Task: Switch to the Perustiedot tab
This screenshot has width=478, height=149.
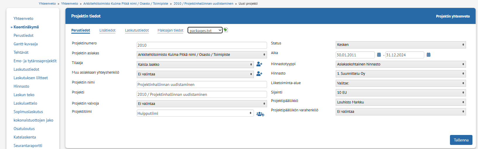Action: click(x=81, y=30)
